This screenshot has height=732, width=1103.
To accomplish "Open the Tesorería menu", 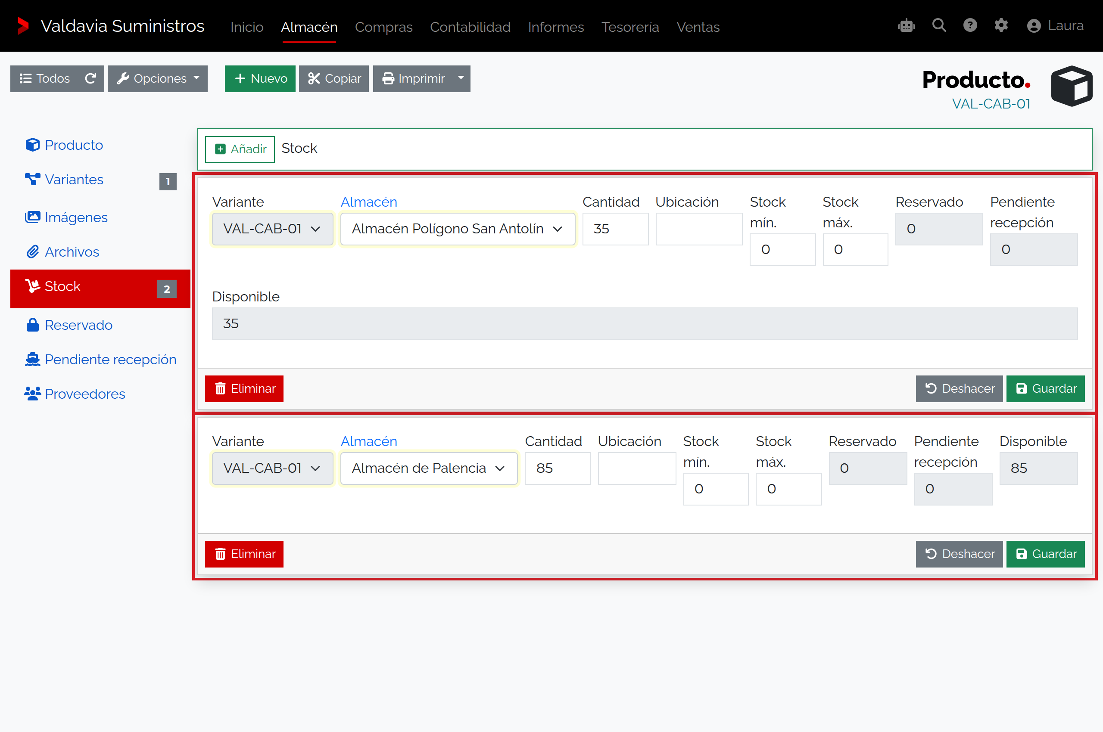I will tap(630, 27).
